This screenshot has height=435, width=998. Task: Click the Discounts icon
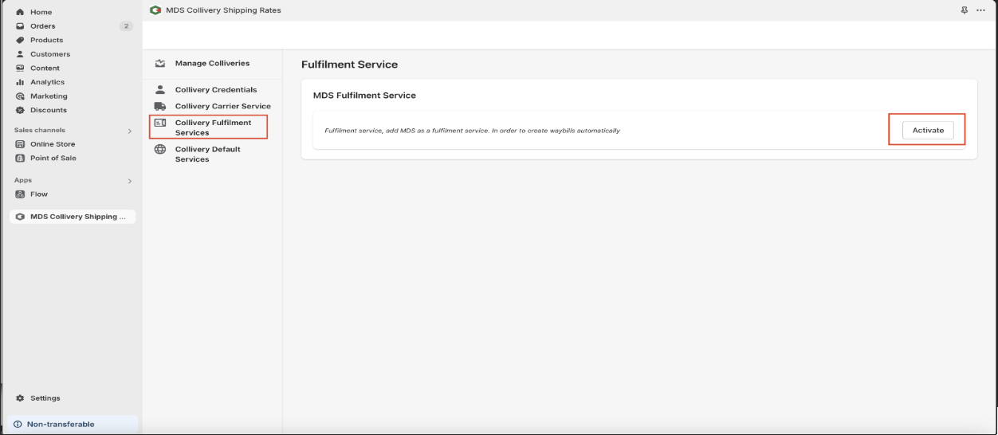20,110
